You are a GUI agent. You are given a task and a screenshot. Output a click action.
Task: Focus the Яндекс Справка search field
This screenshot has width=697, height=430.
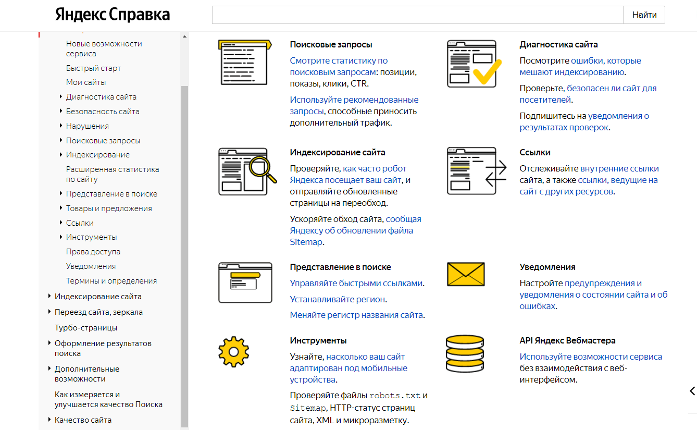417,15
